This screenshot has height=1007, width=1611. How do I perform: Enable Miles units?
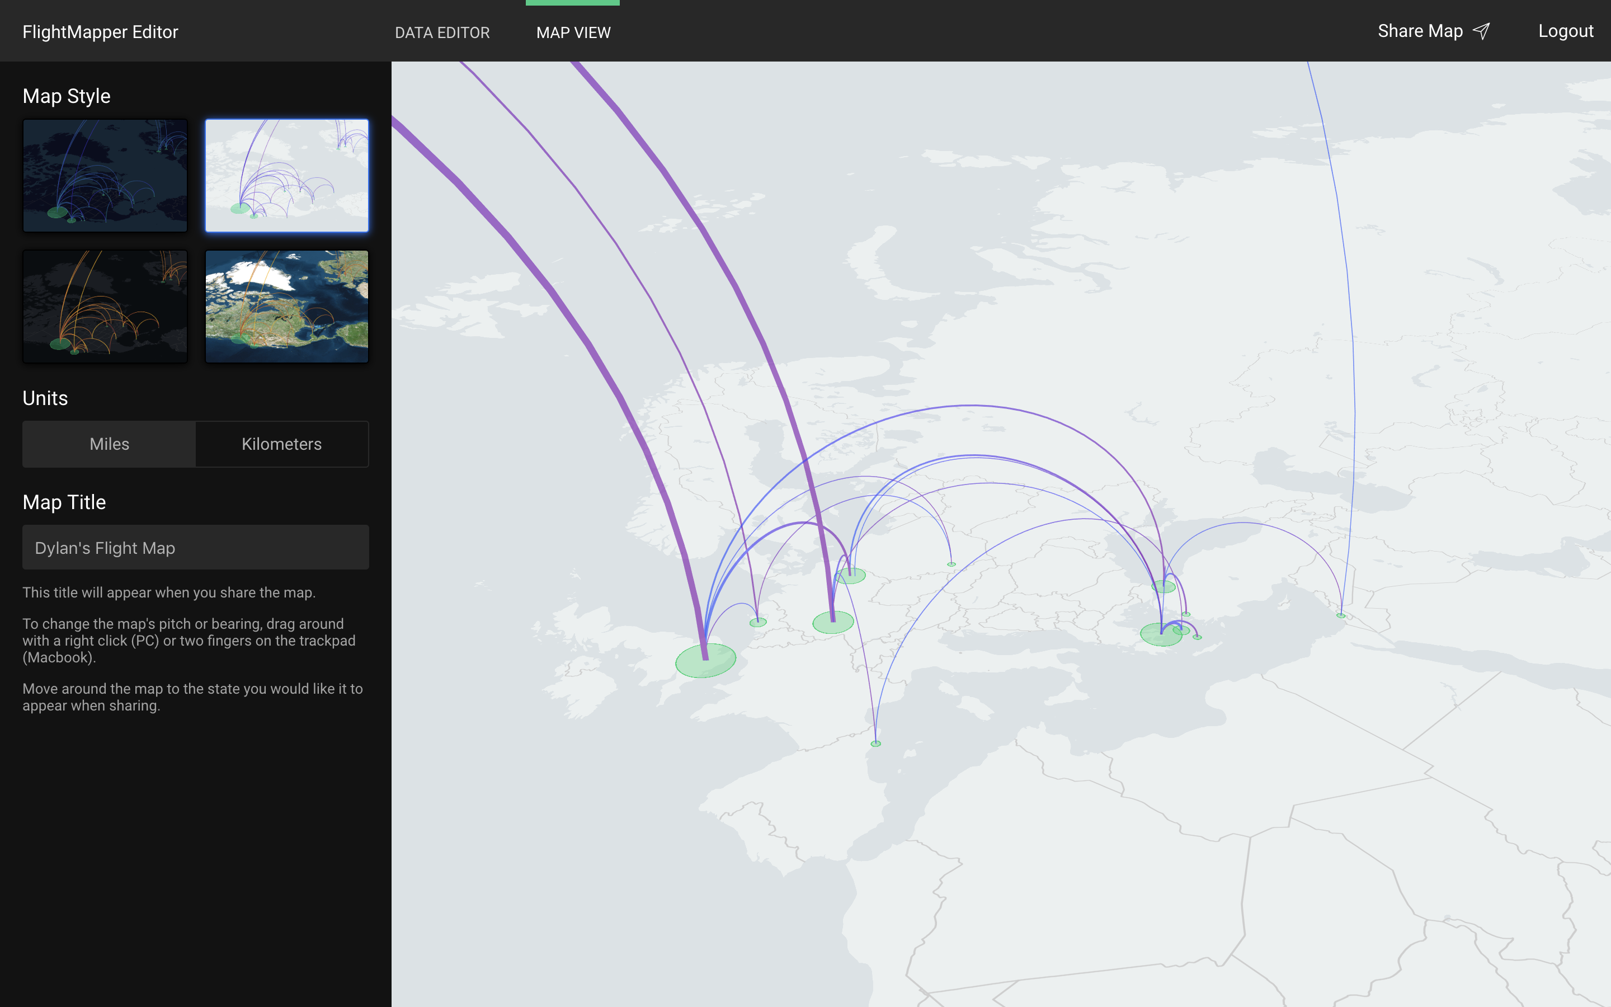[x=109, y=444]
